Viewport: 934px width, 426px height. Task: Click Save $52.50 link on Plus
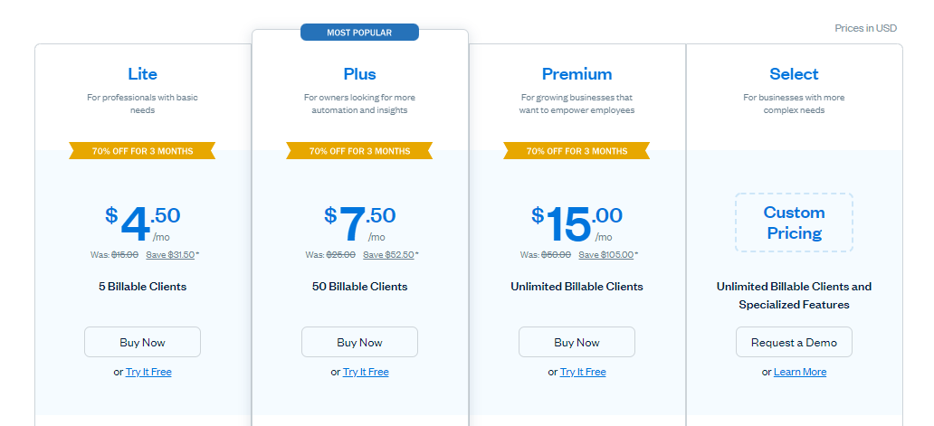(388, 254)
